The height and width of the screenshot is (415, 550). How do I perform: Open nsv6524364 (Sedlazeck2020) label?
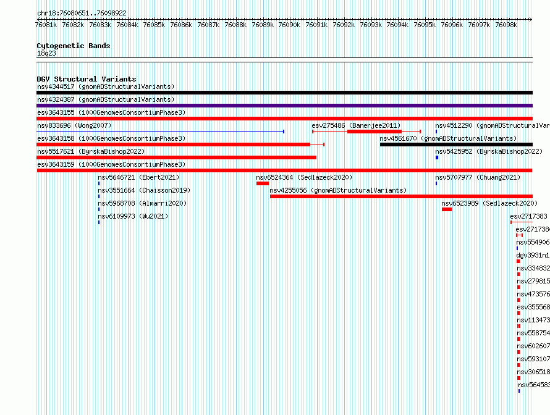tap(304, 177)
